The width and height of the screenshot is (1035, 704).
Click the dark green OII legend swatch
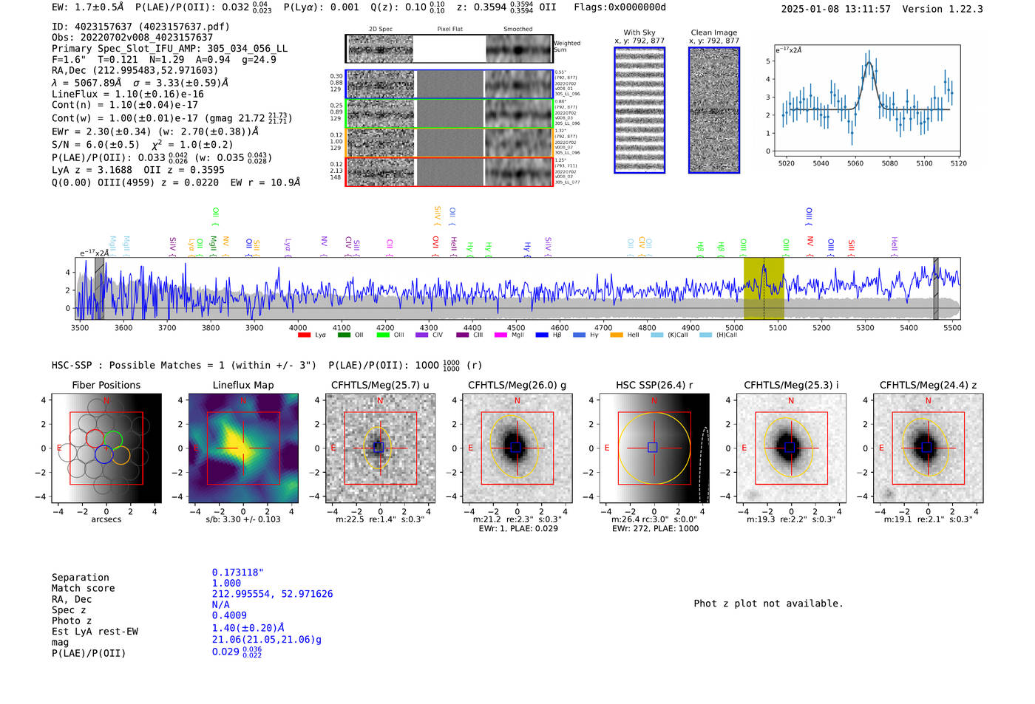(343, 335)
